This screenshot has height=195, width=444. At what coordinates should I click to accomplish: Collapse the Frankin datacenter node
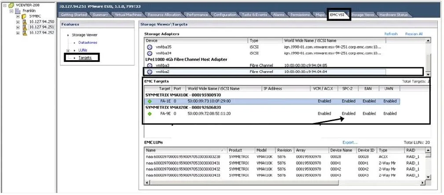[11, 11]
